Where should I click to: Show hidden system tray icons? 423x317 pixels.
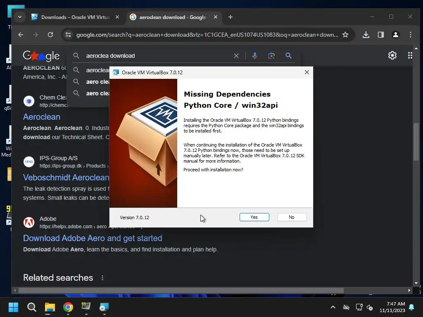[x=333, y=307]
